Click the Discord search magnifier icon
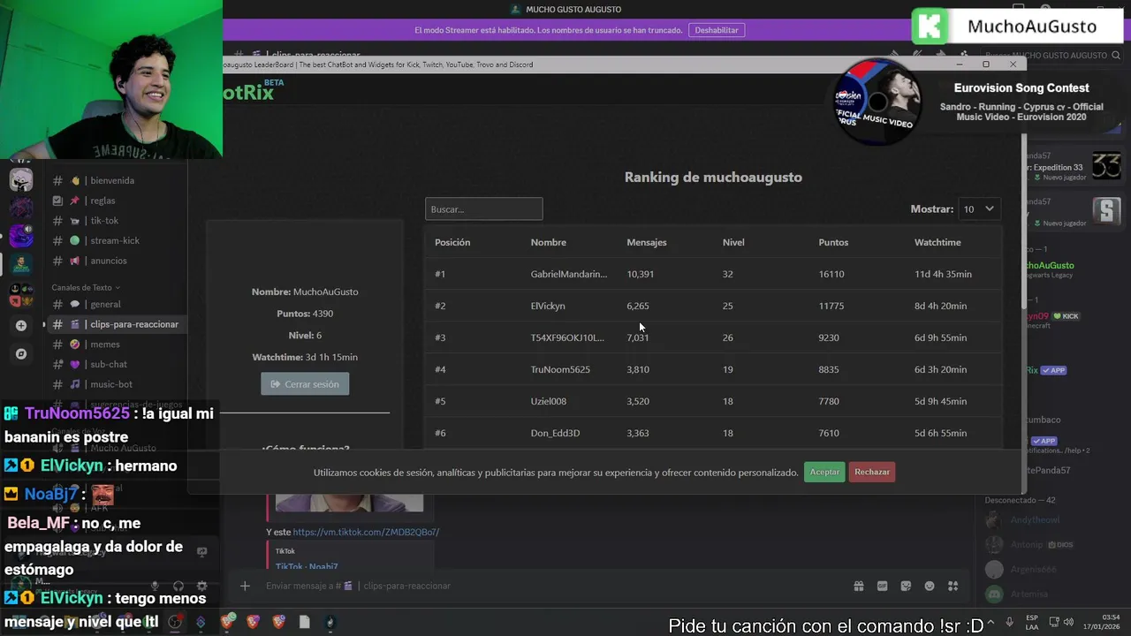 pyautogui.click(x=1117, y=55)
